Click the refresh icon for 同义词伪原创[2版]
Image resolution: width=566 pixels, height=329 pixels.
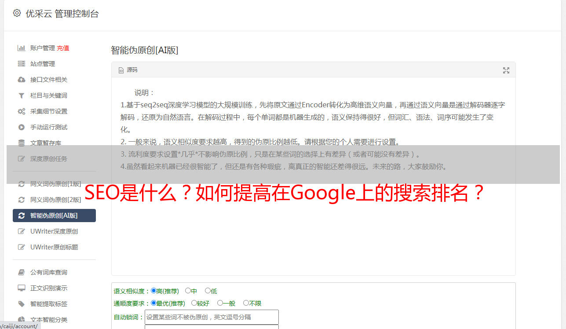coord(21,200)
